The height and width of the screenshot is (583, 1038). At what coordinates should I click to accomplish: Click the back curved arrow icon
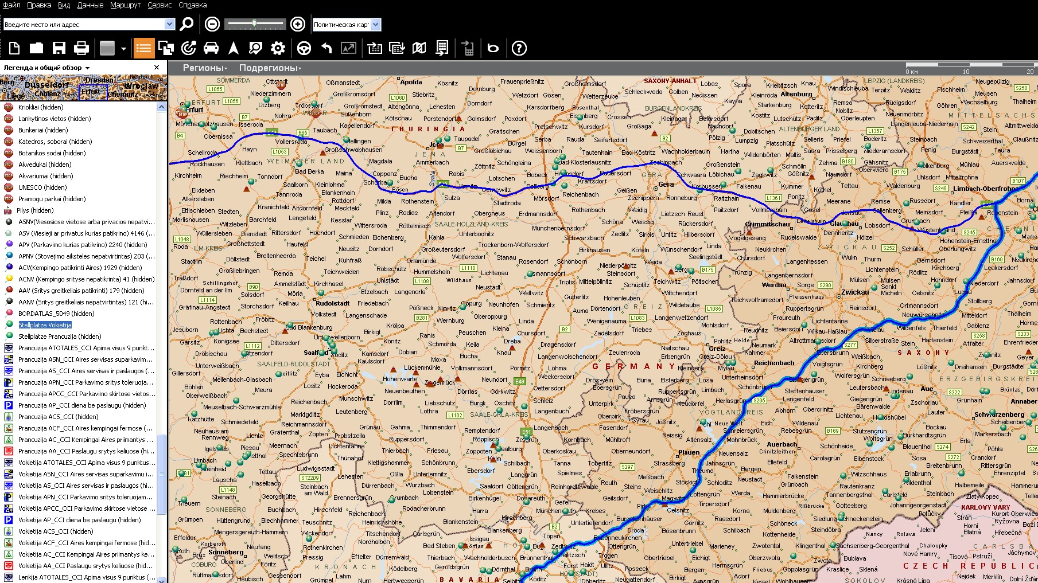pos(326,48)
